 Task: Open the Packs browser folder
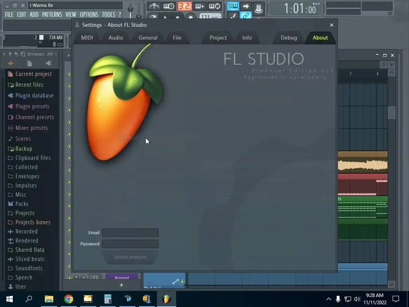click(18, 204)
